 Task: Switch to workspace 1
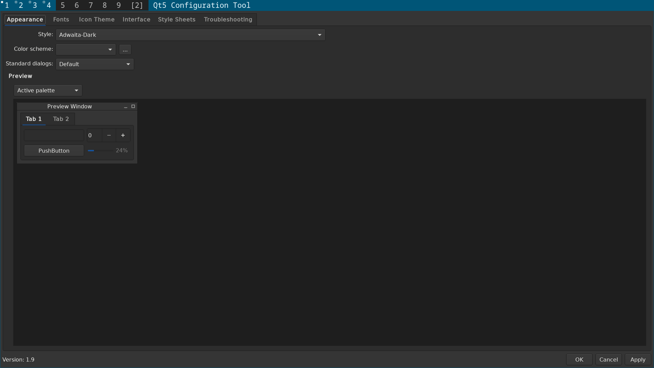[7, 5]
